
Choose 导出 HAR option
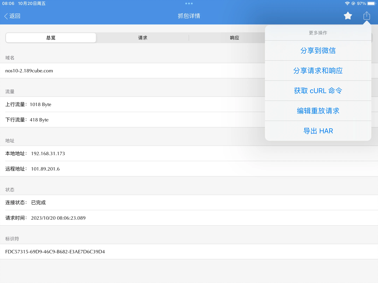pos(318,131)
